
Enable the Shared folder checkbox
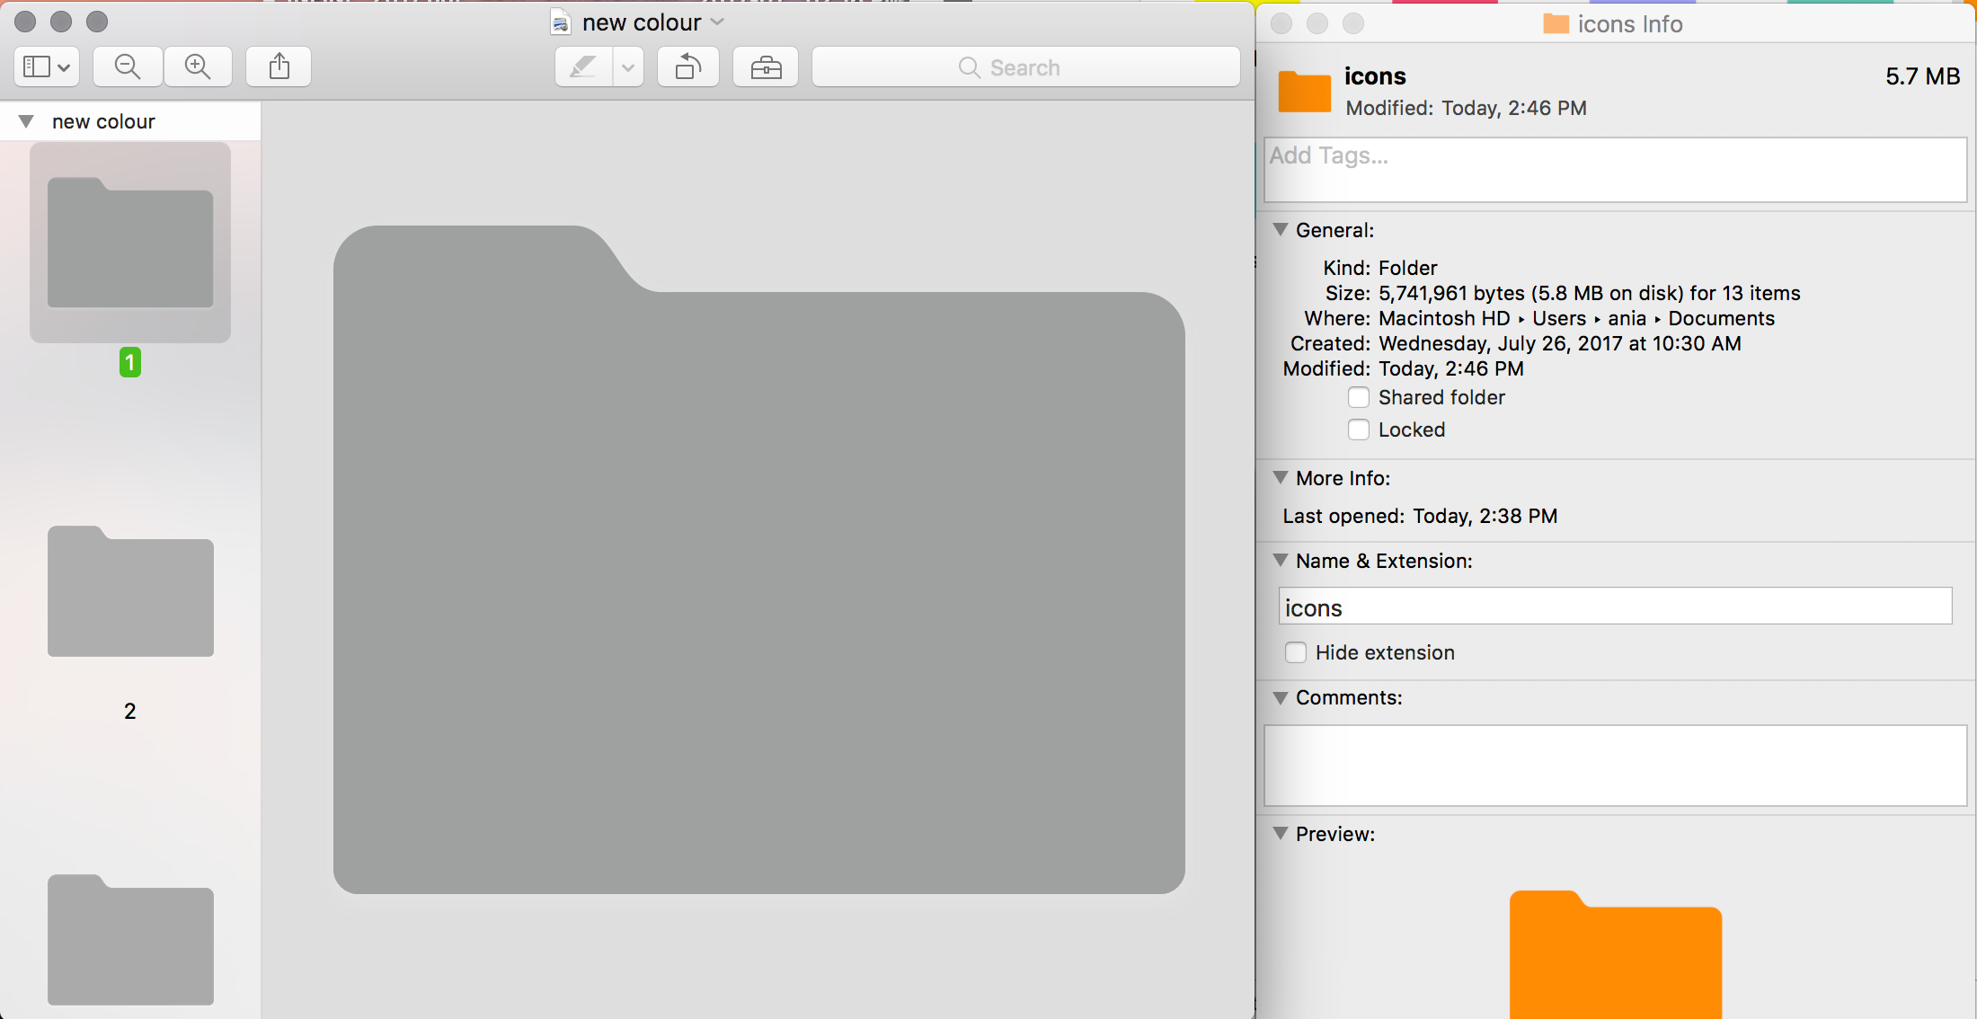pos(1358,396)
